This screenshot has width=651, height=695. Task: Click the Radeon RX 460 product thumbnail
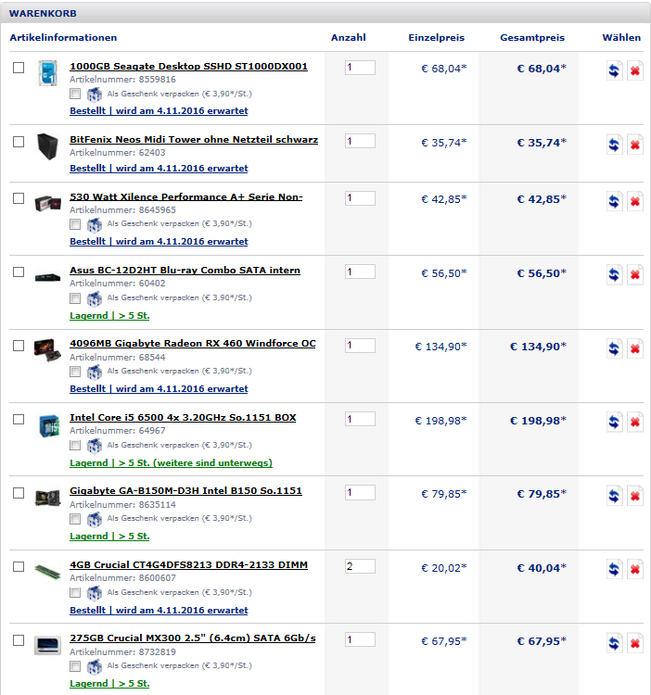click(x=47, y=350)
